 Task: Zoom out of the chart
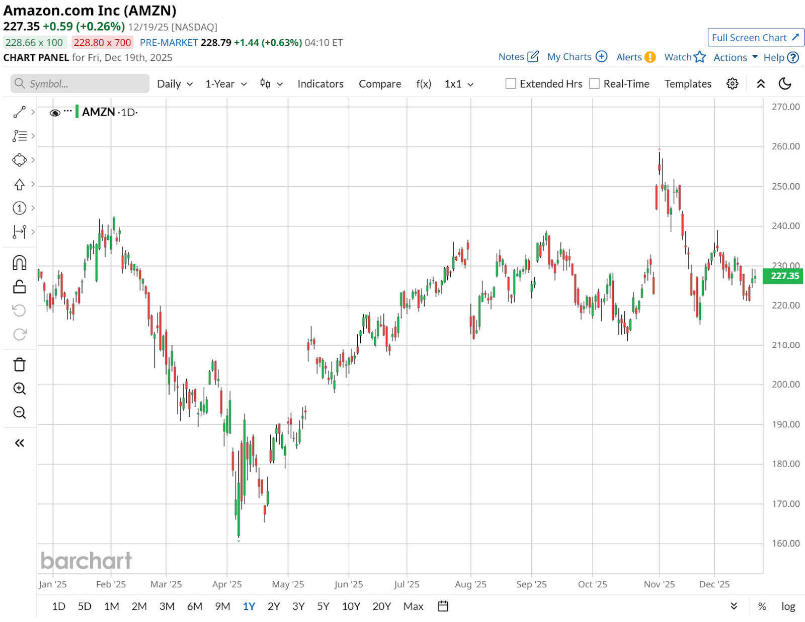pos(19,413)
